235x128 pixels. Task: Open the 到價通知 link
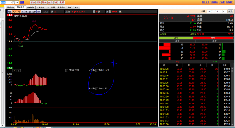click(x=229, y=2)
